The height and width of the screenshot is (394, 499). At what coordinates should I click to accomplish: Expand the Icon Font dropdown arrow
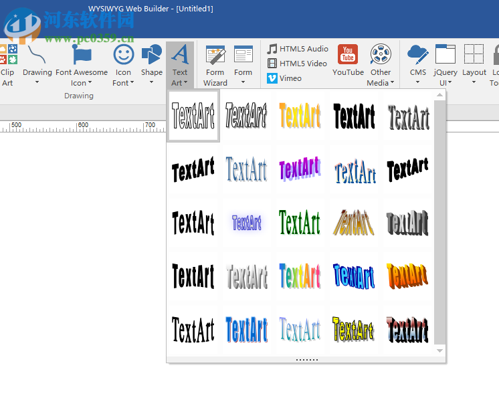[x=132, y=82]
